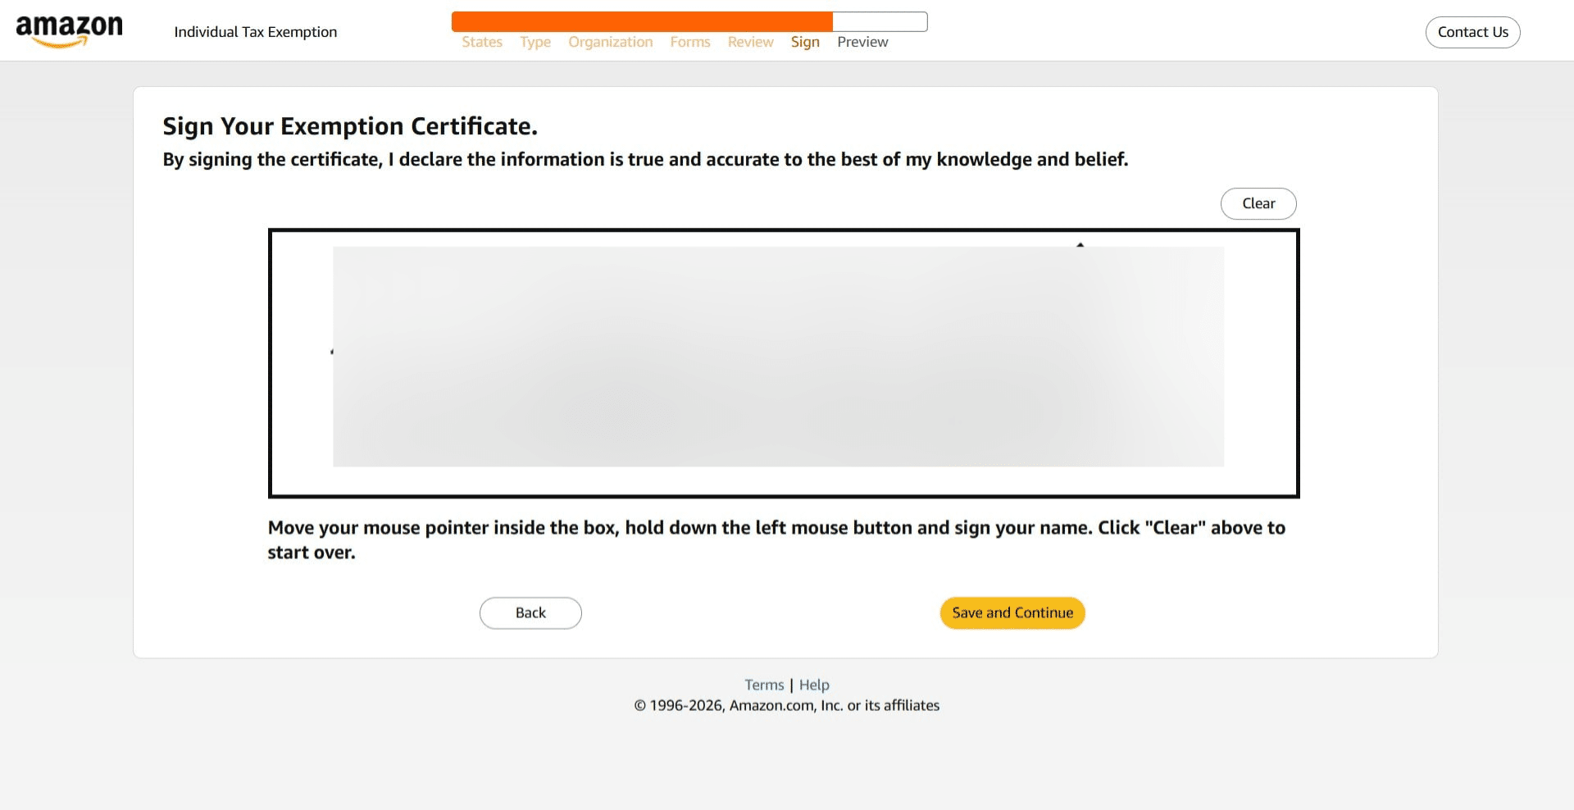Viewport: 1574px width, 810px height.
Task: Clear the signature box
Action: [1258, 203]
